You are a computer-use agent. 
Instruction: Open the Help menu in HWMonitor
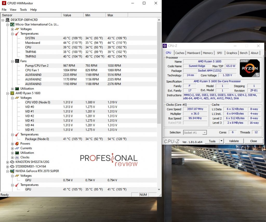[x=34, y=10]
